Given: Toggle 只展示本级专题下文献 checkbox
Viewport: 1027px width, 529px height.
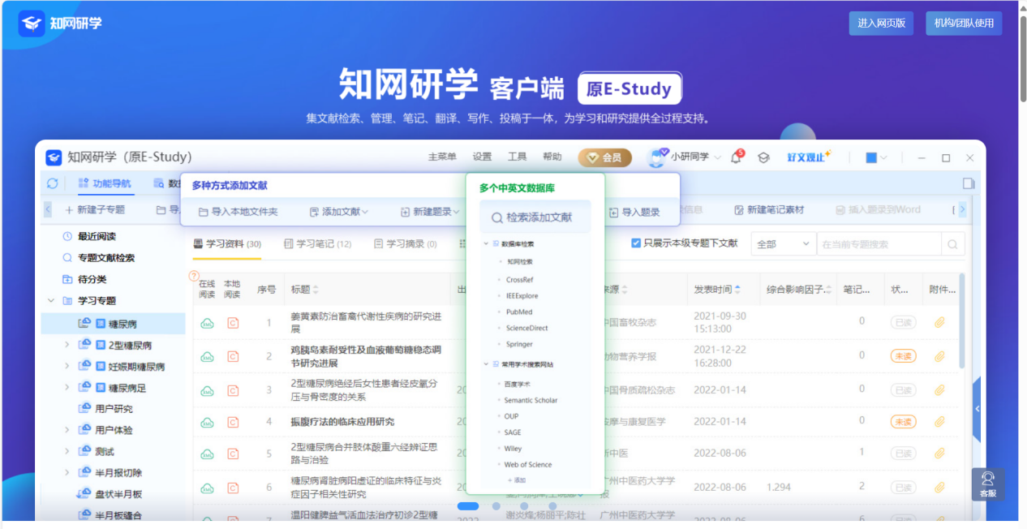Looking at the screenshot, I should click(637, 243).
